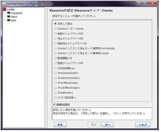Uncheck the 高度な設定 checkbox
This screenshot has height=132, width=161.
(54, 105)
